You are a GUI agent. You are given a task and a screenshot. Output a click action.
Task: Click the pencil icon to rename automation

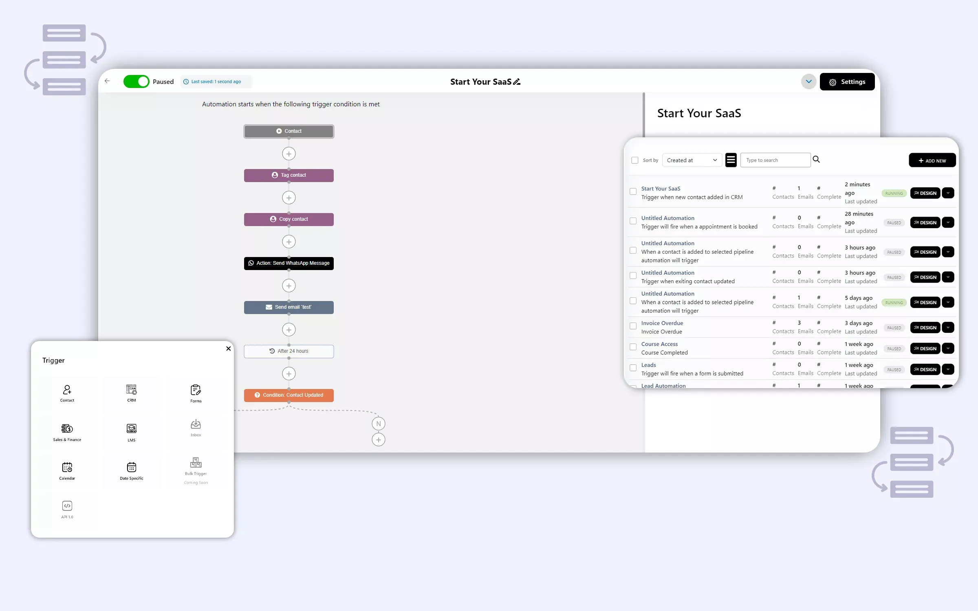pyautogui.click(x=517, y=82)
